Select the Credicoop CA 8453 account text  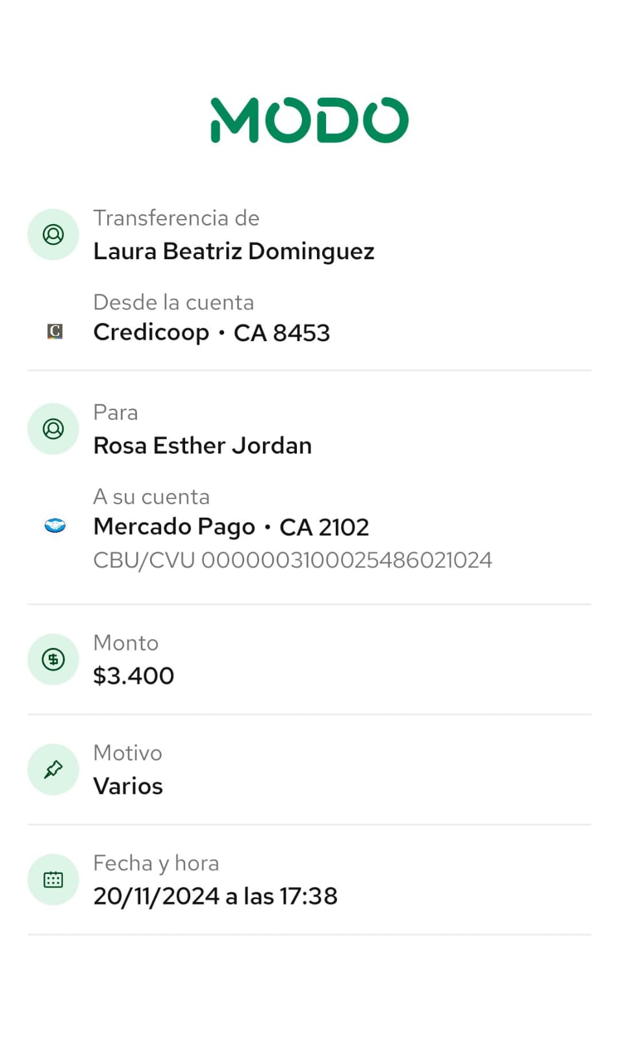212,333
